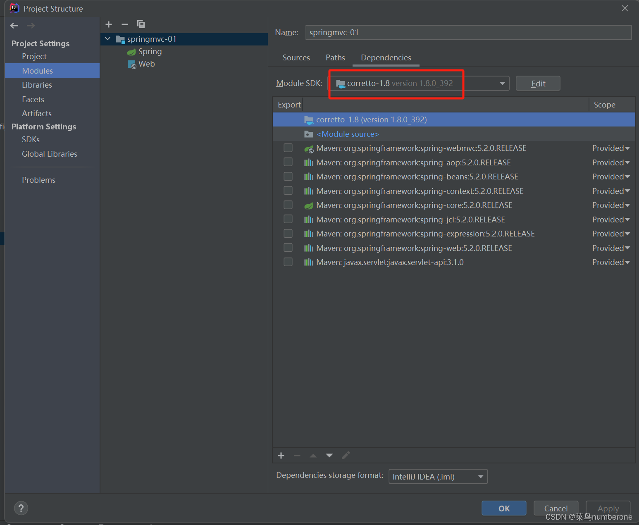
Task: Edit dependency using the pencil icon
Action: 346,456
